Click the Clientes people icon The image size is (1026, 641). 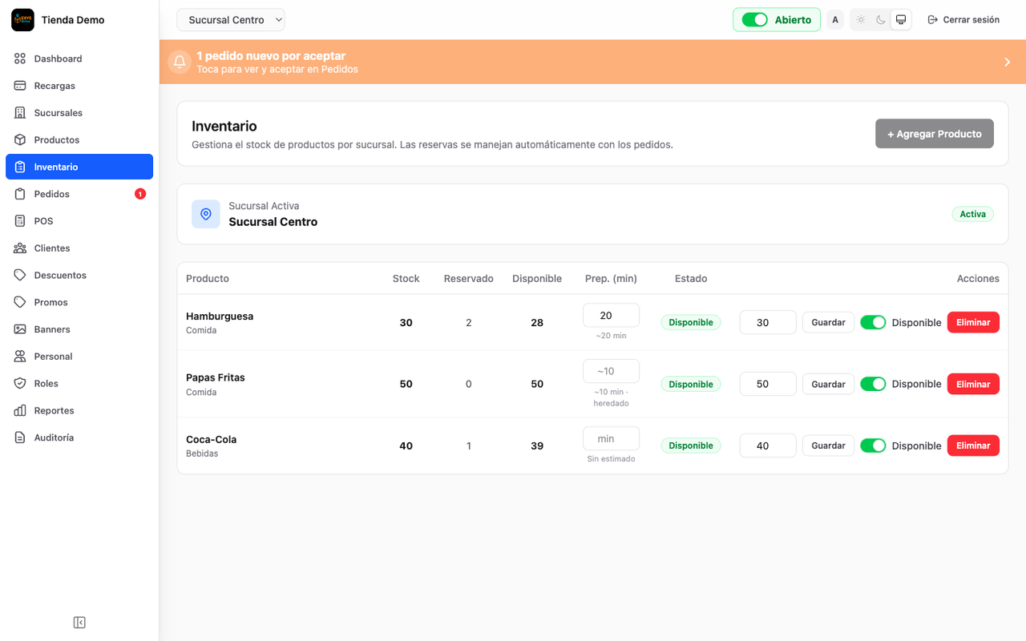point(20,248)
